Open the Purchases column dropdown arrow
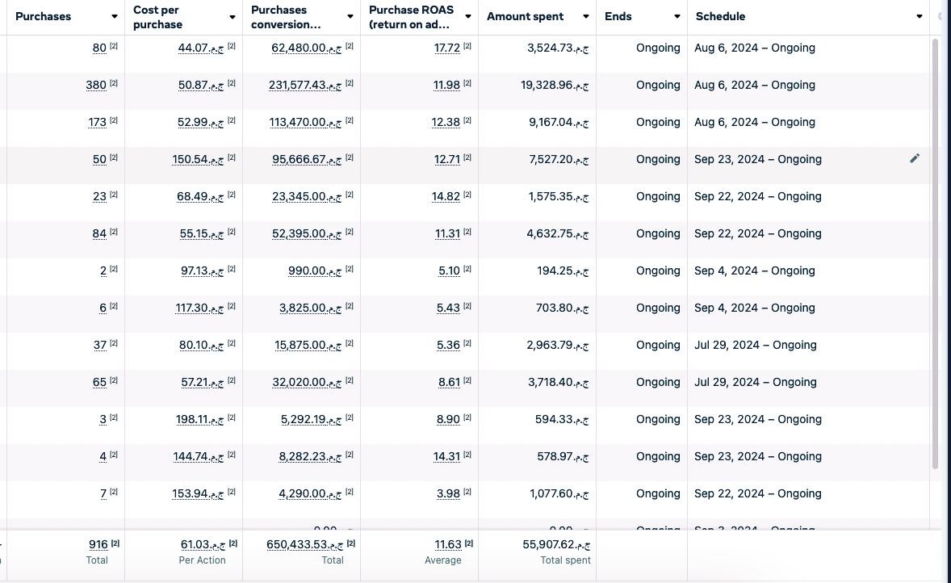 pos(115,17)
